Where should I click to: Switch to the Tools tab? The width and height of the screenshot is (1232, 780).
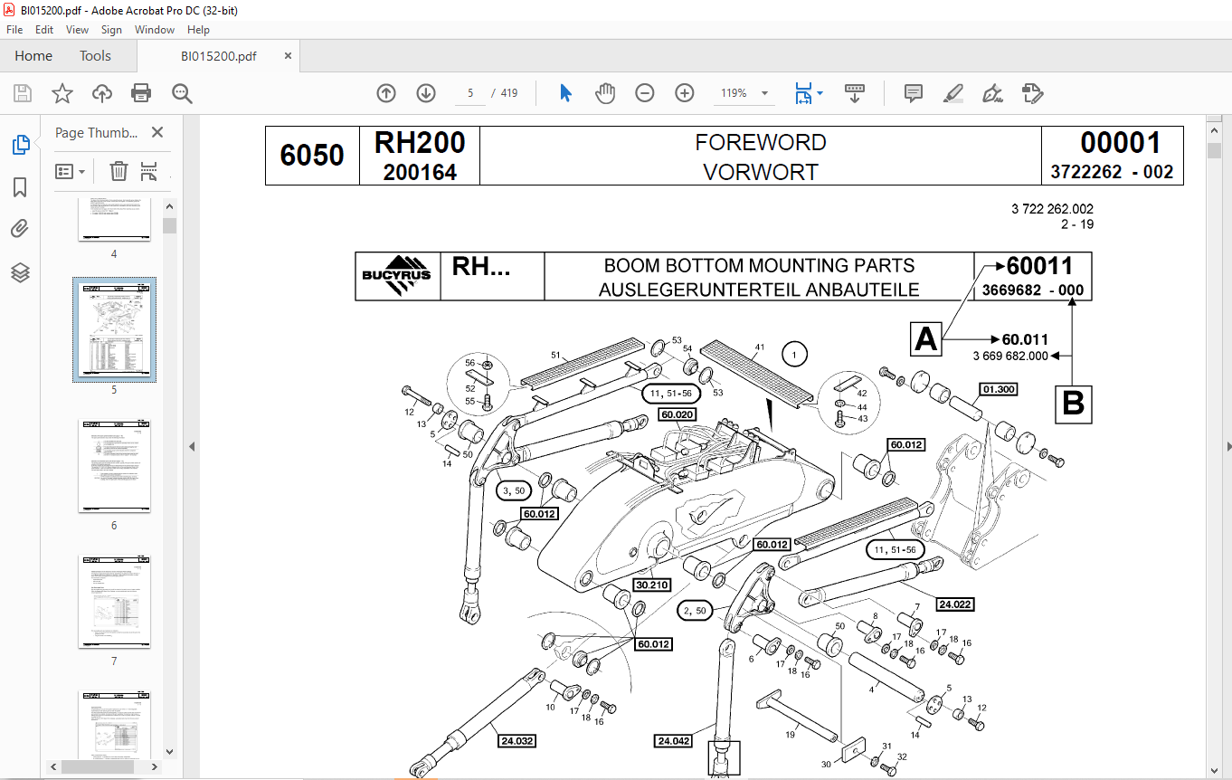click(x=95, y=56)
